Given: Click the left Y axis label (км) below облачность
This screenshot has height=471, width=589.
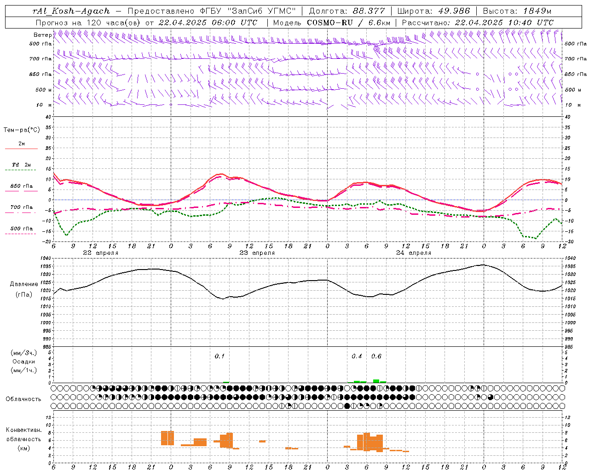Looking at the screenshot, I should click(x=23, y=448).
